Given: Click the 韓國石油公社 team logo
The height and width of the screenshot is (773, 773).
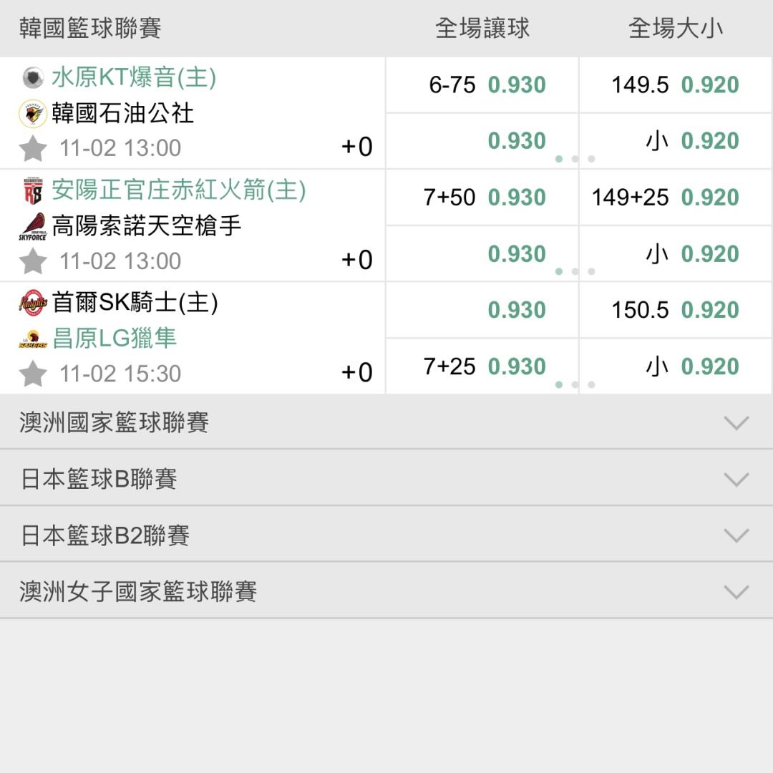Looking at the screenshot, I should [x=32, y=114].
